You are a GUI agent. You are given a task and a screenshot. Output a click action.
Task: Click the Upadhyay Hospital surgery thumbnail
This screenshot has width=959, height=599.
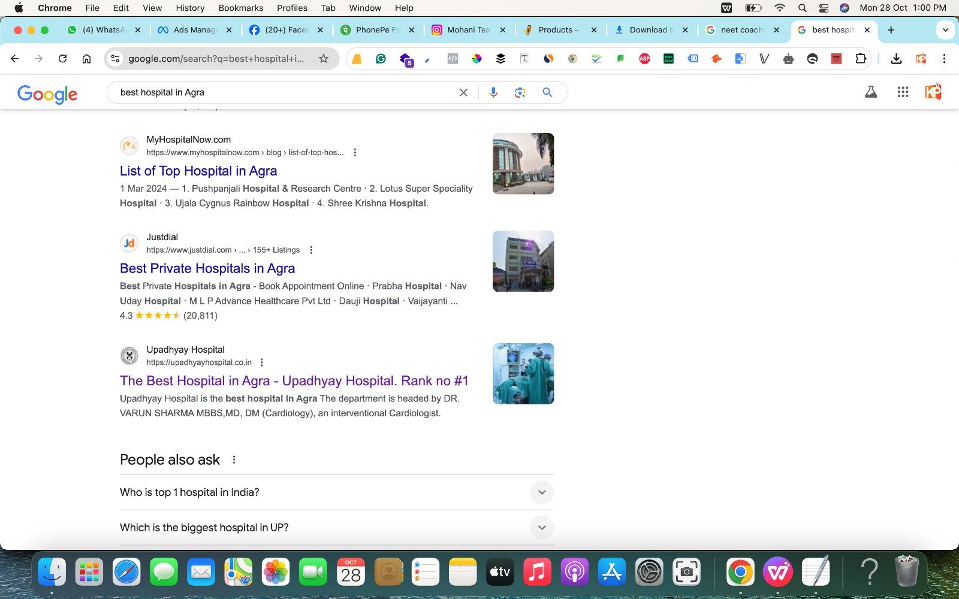[523, 374]
